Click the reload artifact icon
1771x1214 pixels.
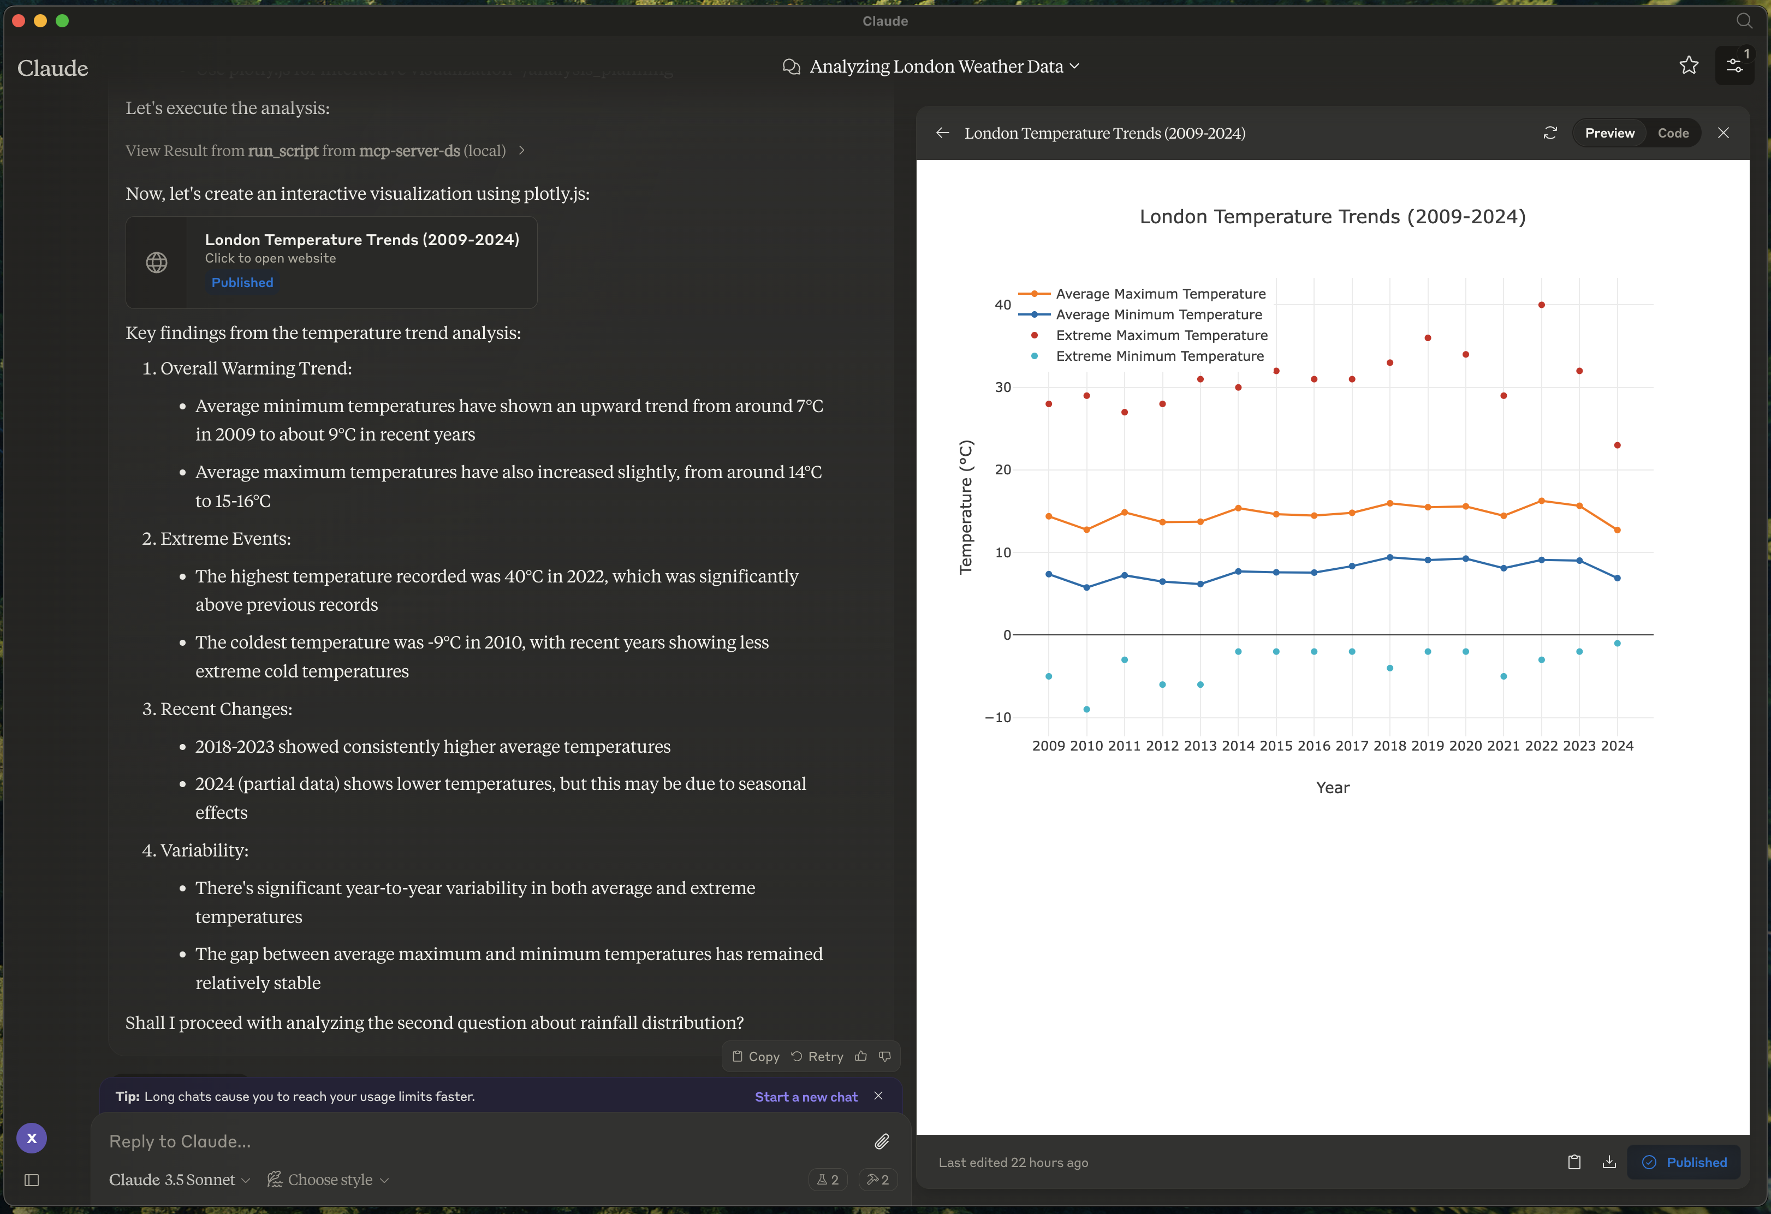click(x=1550, y=133)
